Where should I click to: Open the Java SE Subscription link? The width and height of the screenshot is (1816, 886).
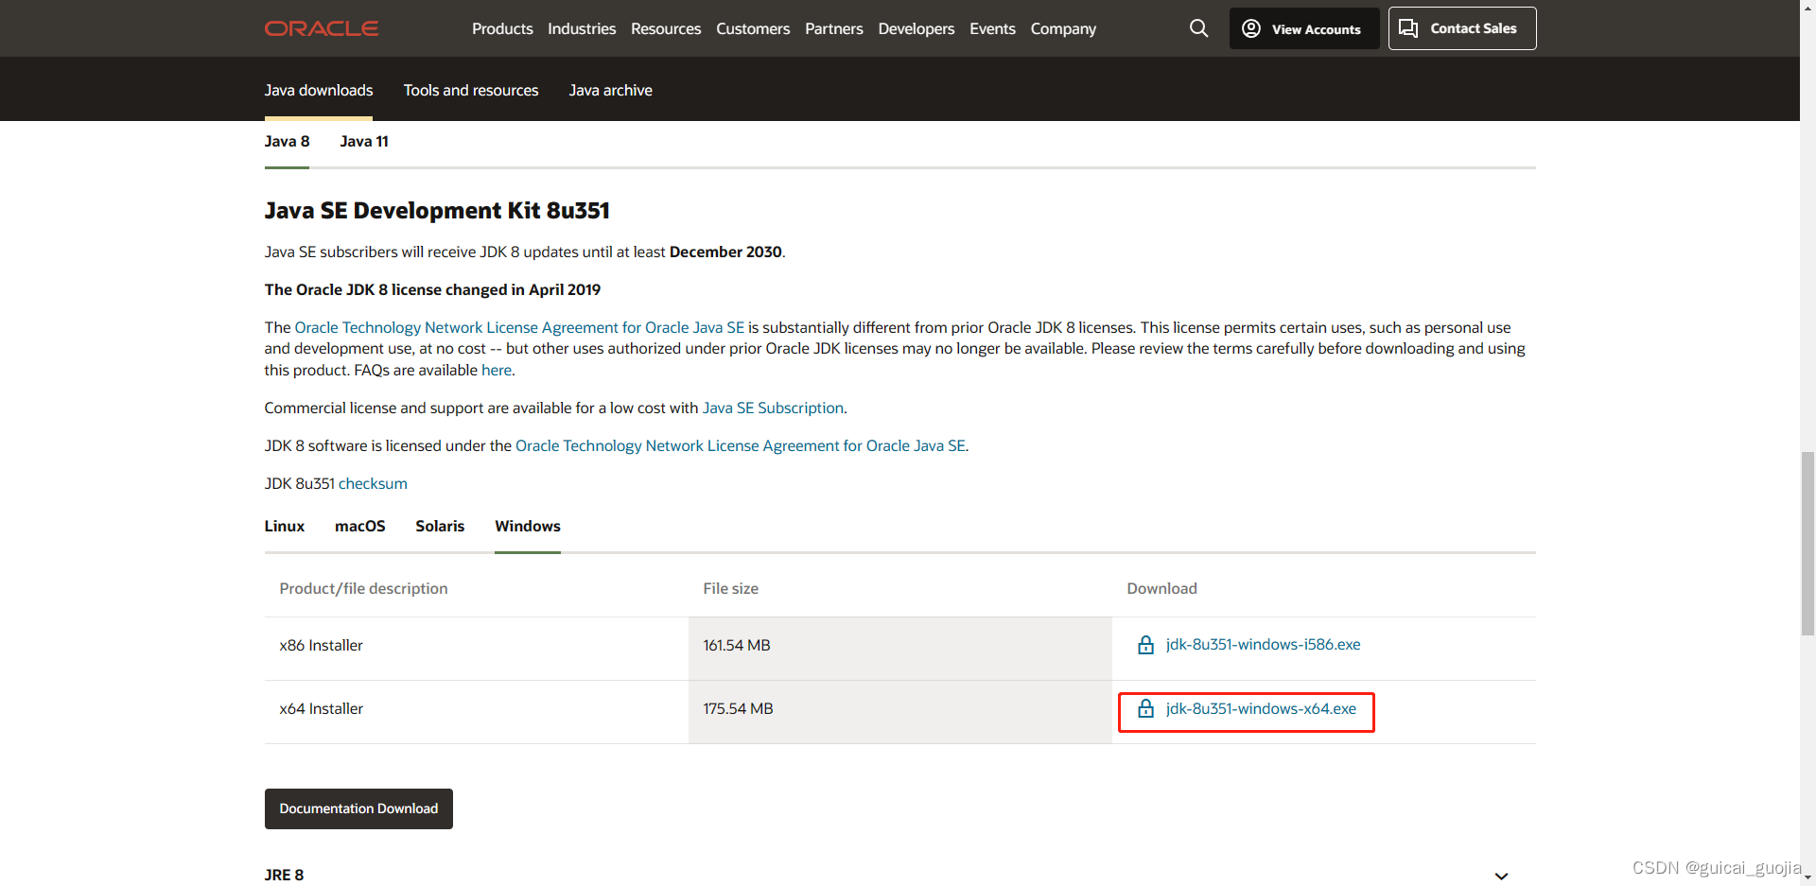[773, 408]
